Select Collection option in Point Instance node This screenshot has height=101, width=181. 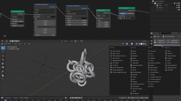coord(130,13)
